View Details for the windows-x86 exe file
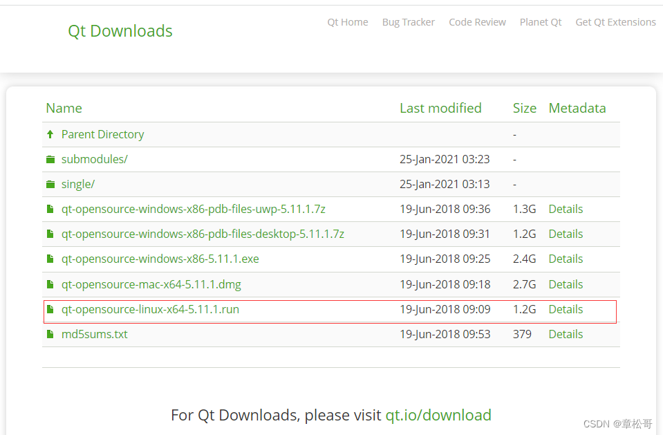663x435 pixels. click(x=566, y=259)
